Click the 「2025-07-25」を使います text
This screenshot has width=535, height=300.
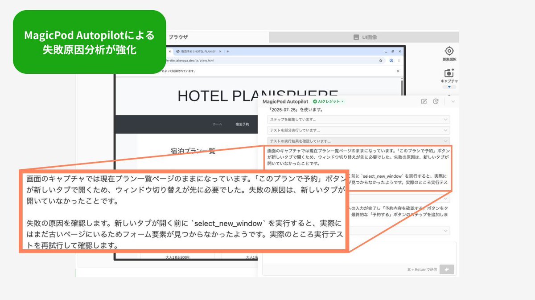[296, 110]
